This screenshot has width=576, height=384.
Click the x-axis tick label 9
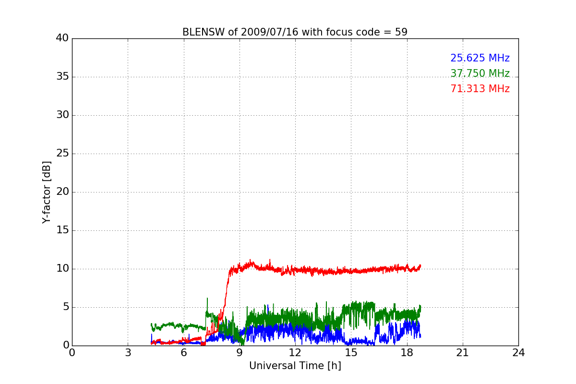pyautogui.click(x=240, y=353)
